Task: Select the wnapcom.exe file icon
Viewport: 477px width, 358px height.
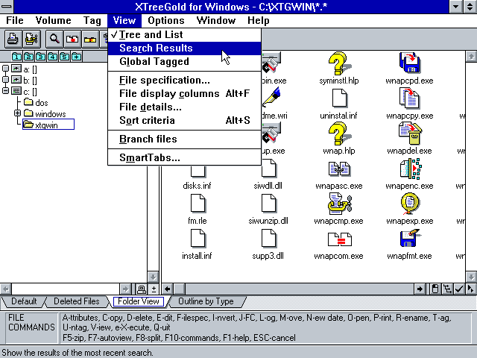Action: click(340, 239)
